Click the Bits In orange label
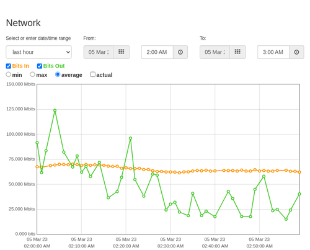 20,66
